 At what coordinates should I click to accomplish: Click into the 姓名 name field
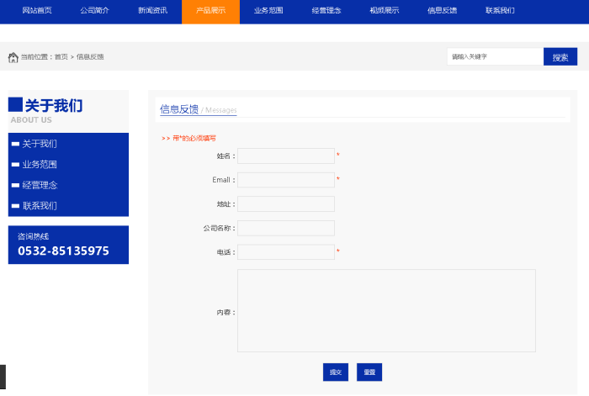286,156
